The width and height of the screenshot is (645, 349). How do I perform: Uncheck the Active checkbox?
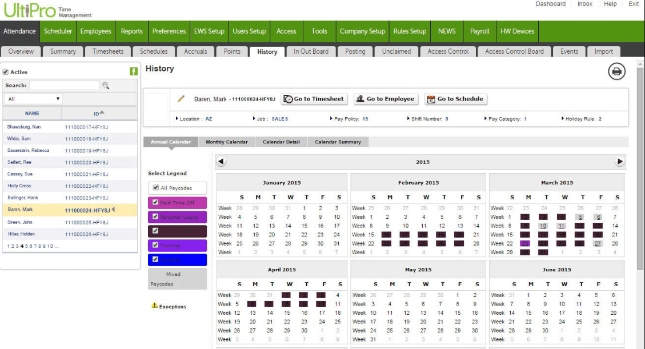coord(6,72)
